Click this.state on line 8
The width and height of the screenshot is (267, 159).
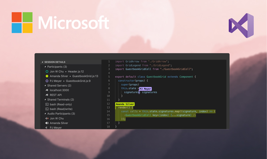point(128,88)
